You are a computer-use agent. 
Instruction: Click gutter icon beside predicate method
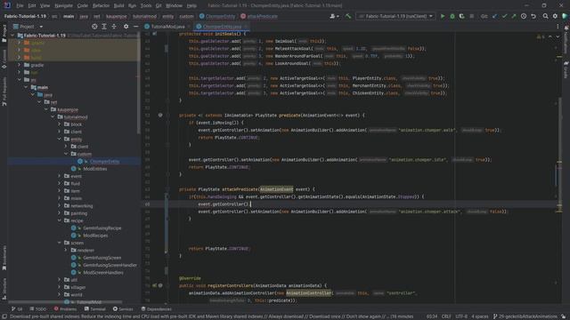[160, 115]
